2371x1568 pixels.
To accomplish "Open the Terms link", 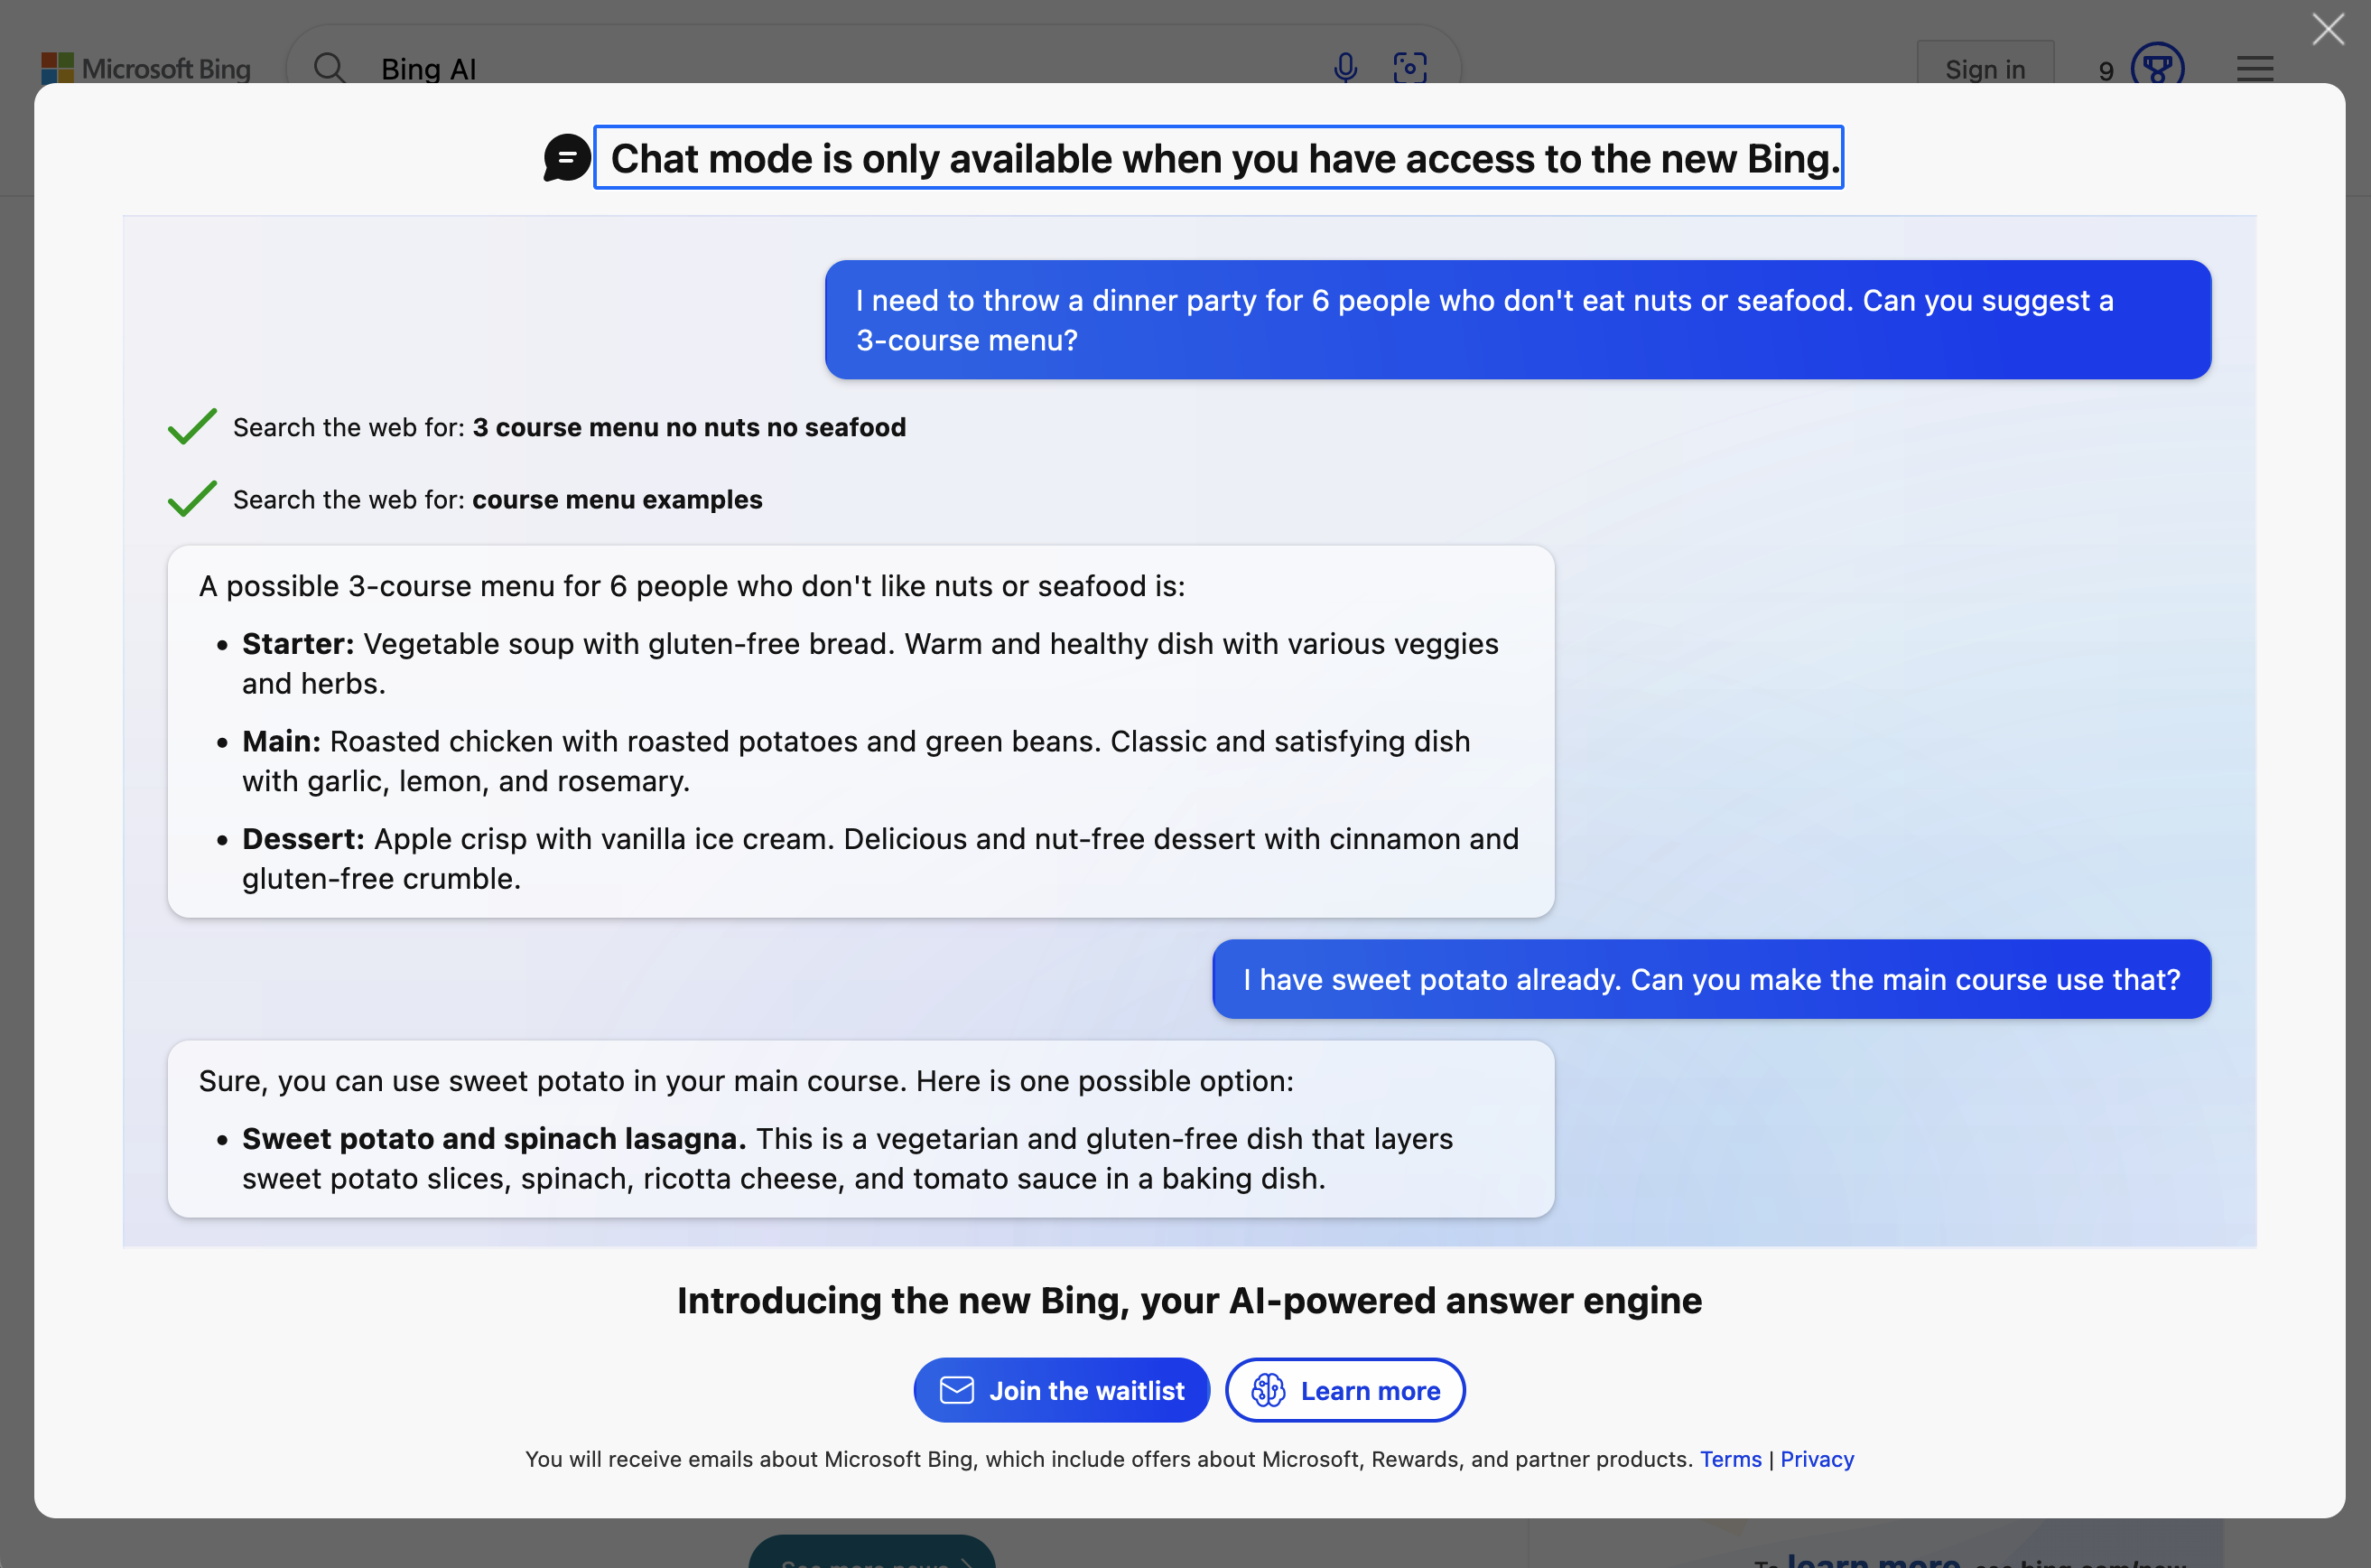I will pos(1730,1459).
